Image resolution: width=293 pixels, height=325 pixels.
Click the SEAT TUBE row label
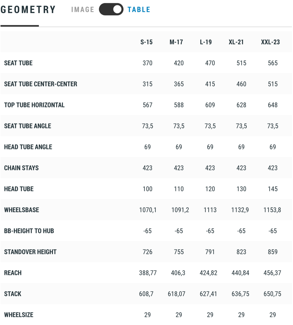click(18, 63)
